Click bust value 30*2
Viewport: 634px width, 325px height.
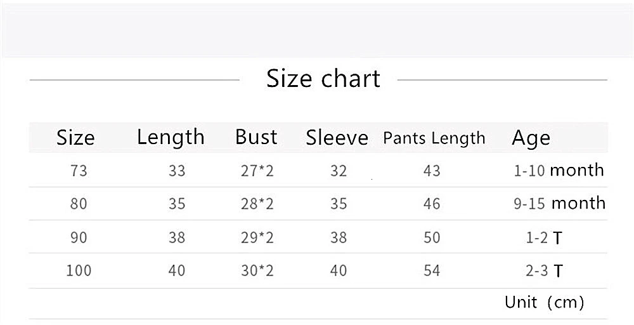tap(257, 270)
